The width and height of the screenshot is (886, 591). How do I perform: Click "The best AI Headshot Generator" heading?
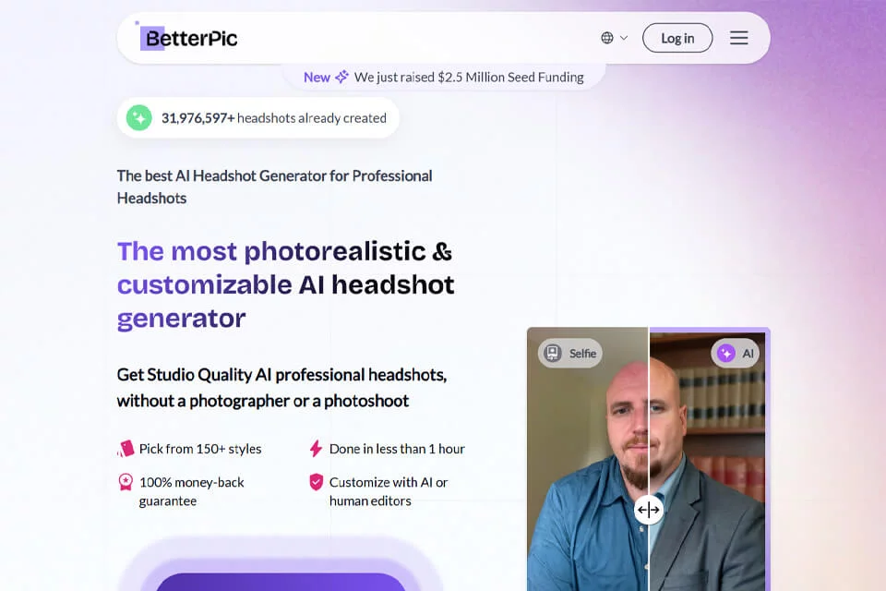coord(275,187)
